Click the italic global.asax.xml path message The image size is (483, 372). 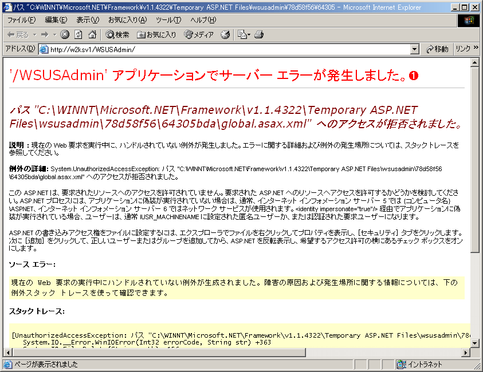coord(235,117)
